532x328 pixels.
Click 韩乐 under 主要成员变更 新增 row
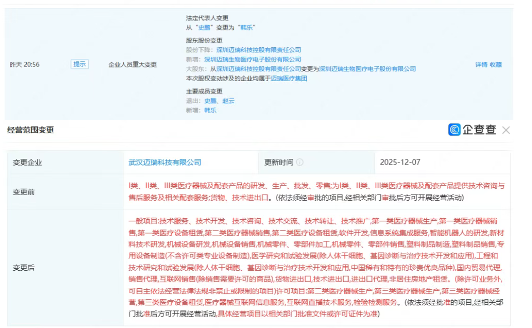tap(210, 110)
